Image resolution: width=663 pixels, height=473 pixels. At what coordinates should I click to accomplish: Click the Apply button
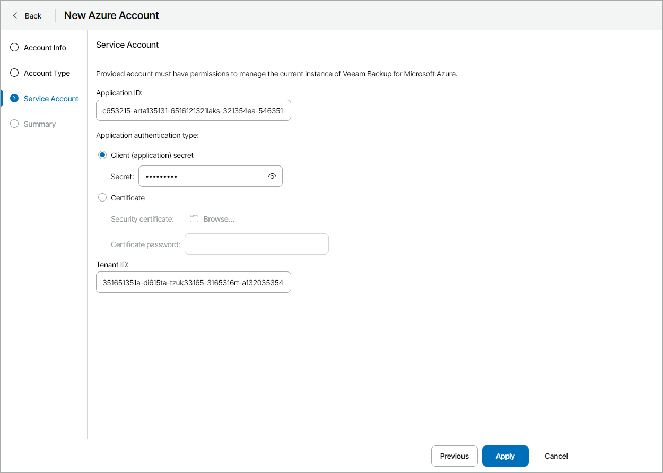click(x=504, y=456)
